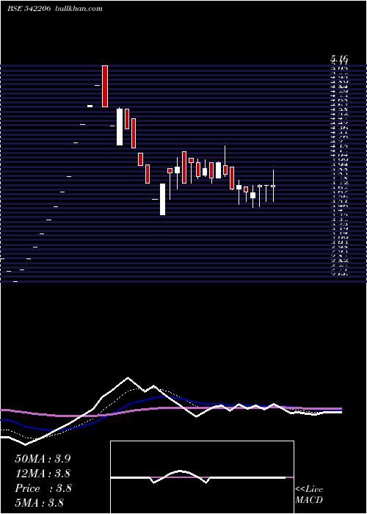Click the <<Live MACD label
The height and width of the screenshot is (514, 367).
[309, 495]
